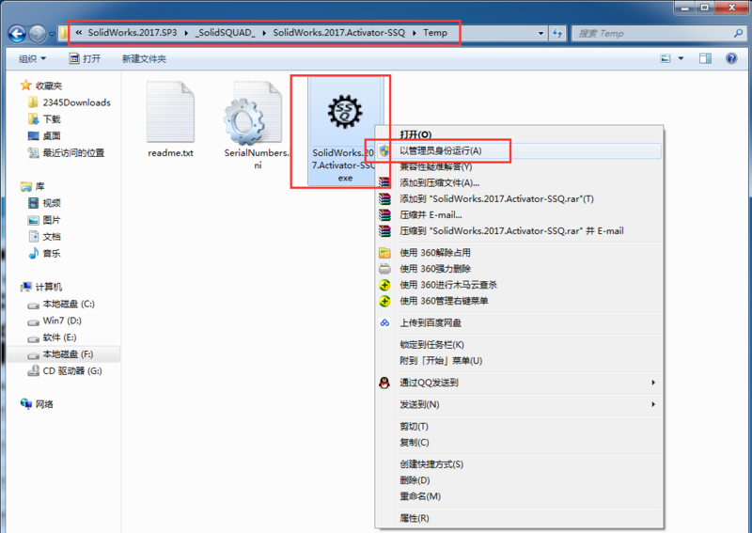The image size is (752, 533).
Task: Choose 打开(O) in context menu
Action: click(x=519, y=134)
